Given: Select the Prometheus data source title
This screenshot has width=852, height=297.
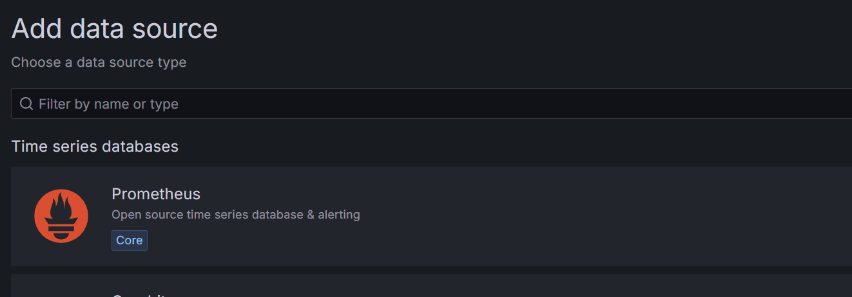Looking at the screenshot, I should [156, 194].
